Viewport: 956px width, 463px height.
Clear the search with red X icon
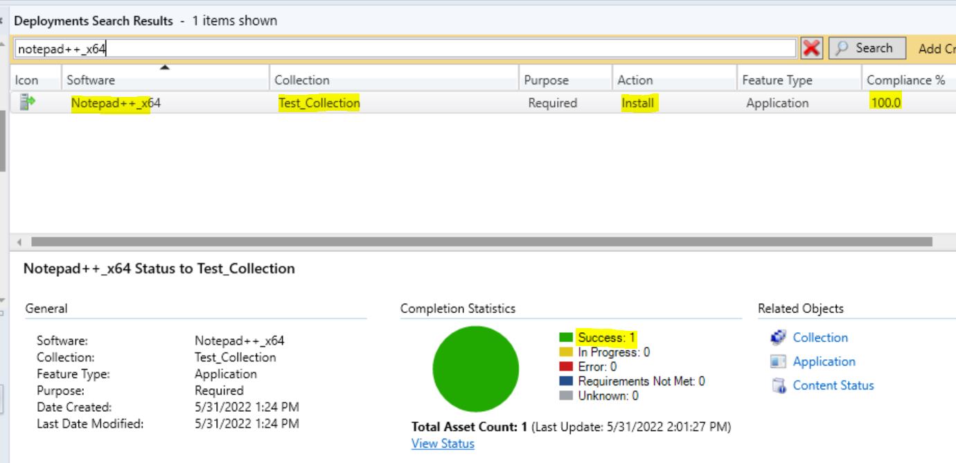point(811,48)
